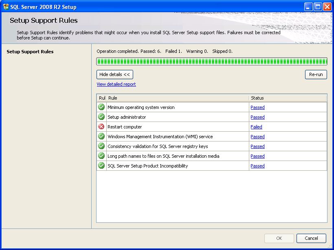Sort by the Status column header
This screenshot has height=250, width=334.
287,98
